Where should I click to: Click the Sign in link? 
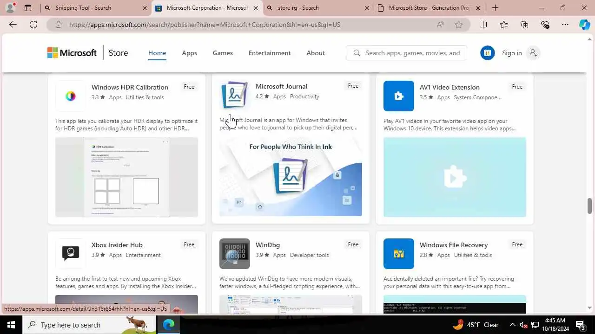[x=512, y=53]
